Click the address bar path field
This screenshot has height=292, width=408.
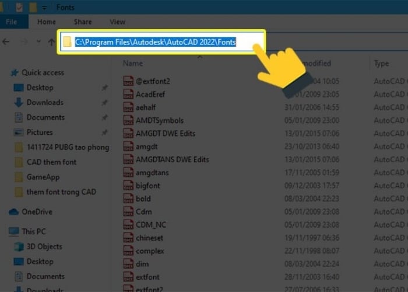(163, 42)
